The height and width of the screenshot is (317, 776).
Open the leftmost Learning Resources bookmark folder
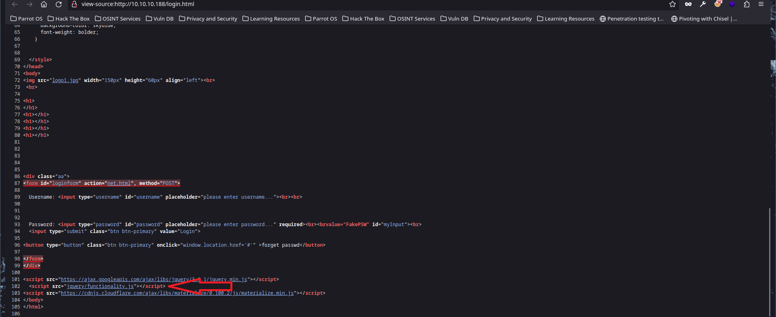pos(271,19)
